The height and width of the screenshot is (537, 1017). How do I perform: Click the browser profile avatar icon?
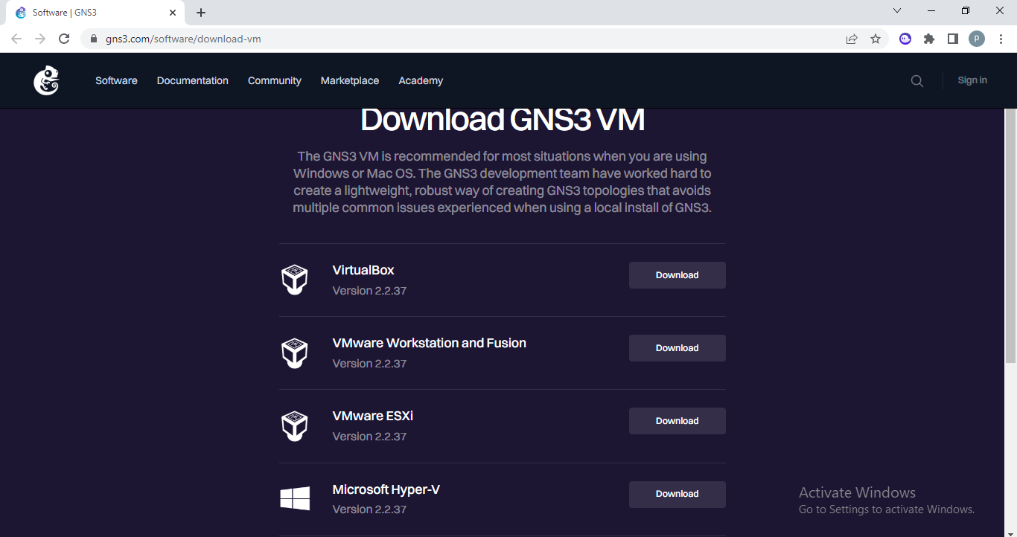976,38
